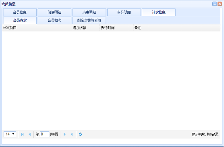Go to next page arrow
The width and height of the screenshot is (224, 147).
tap(64, 135)
